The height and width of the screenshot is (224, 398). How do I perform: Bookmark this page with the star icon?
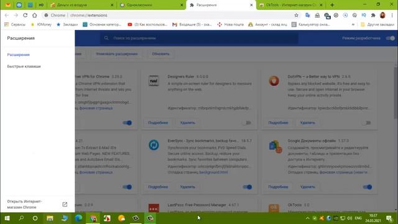point(296,15)
